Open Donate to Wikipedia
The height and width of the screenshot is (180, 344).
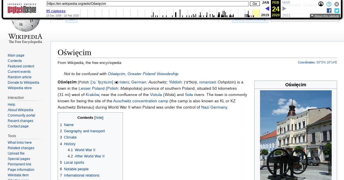point(24,83)
